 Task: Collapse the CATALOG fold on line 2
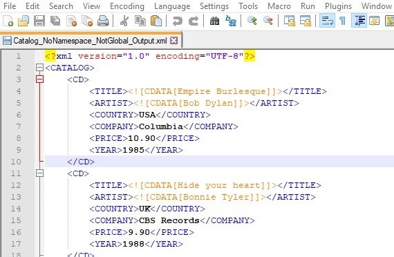[39, 68]
